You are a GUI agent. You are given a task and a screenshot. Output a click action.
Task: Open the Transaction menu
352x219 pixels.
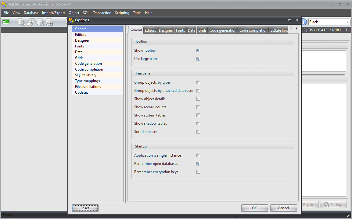click(102, 13)
